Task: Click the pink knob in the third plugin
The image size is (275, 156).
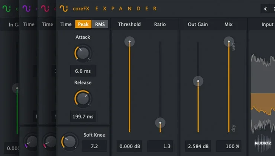Action: 50,142
